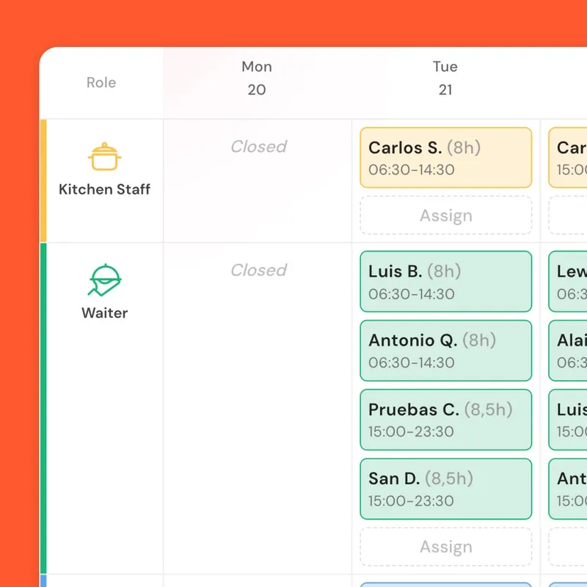587x587 pixels.
Task: Click the Closed label in the Waiter row
Action: [x=258, y=270]
